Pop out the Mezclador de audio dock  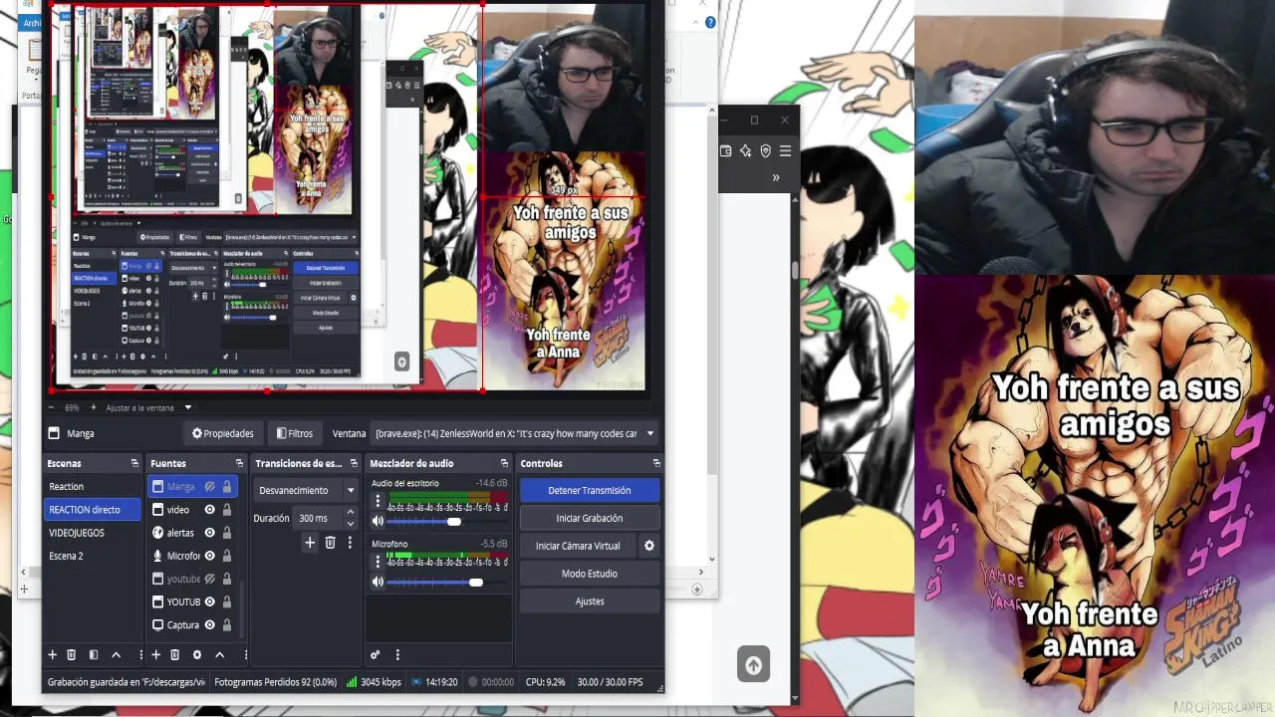click(504, 463)
